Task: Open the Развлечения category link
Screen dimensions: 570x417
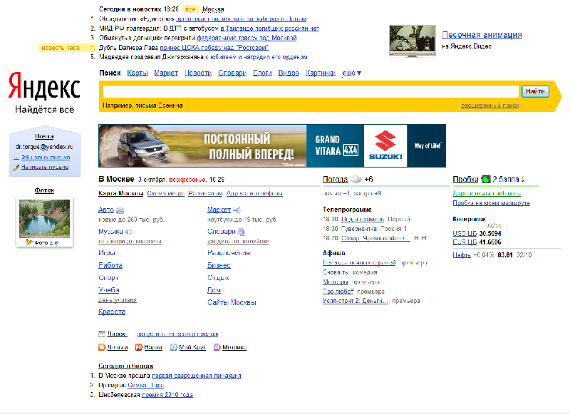Action: tap(229, 252)
